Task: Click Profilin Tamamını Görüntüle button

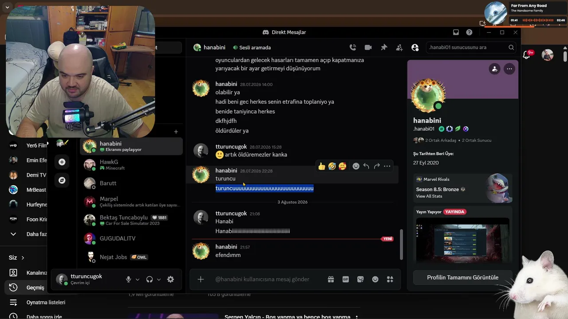Action: pyautogui.click(x=462, y=277)
